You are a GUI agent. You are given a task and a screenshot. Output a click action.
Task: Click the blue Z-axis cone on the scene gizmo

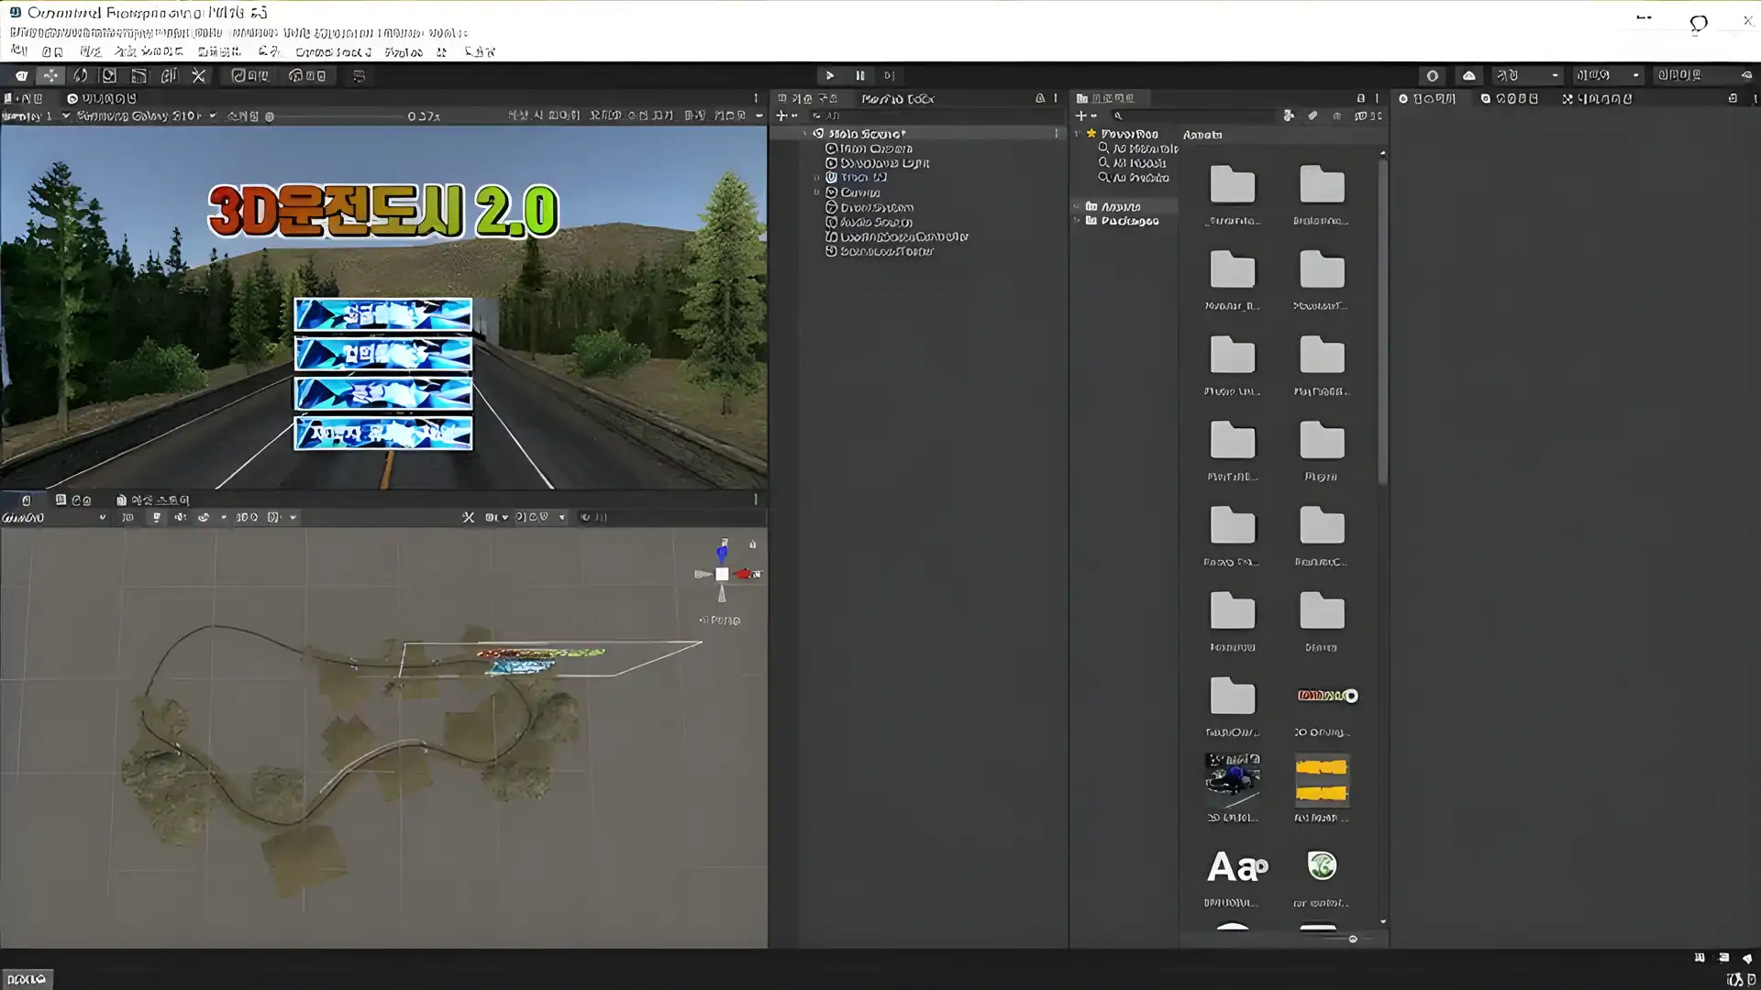tap(722, 554)
